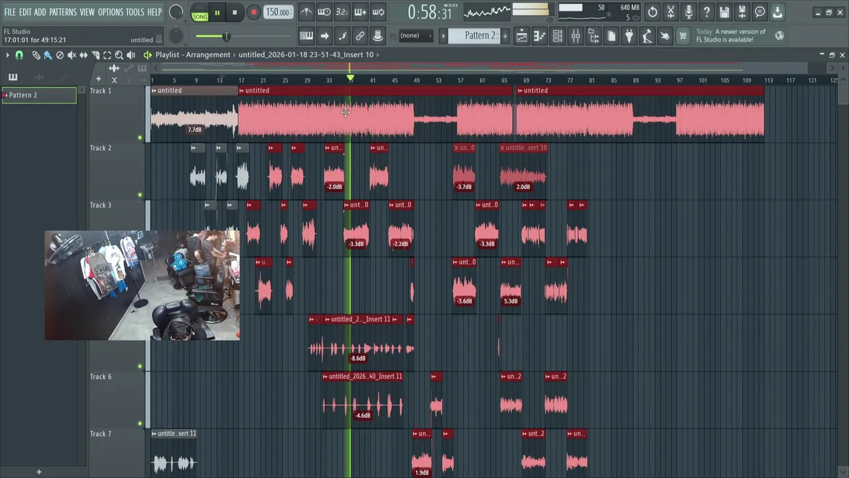Screen dimensions: 849x478
Task: Toggle wait for input to start playing
Action: click(x=324, y=12)
